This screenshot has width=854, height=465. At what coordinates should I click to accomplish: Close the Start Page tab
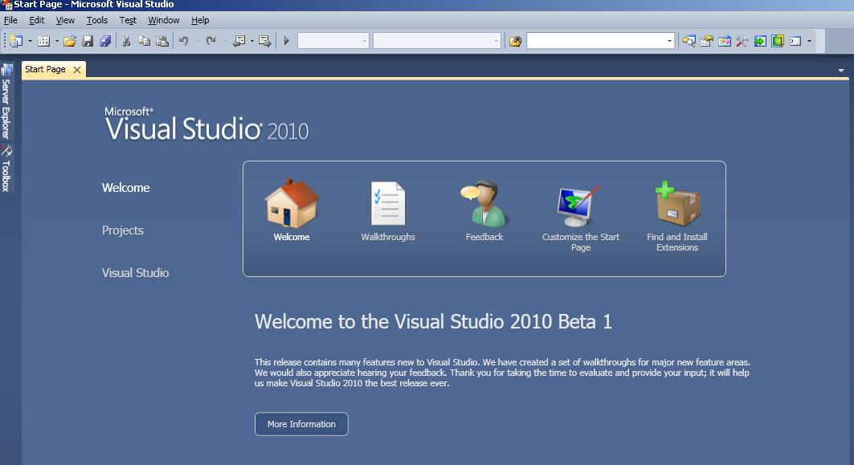(77, 70)
